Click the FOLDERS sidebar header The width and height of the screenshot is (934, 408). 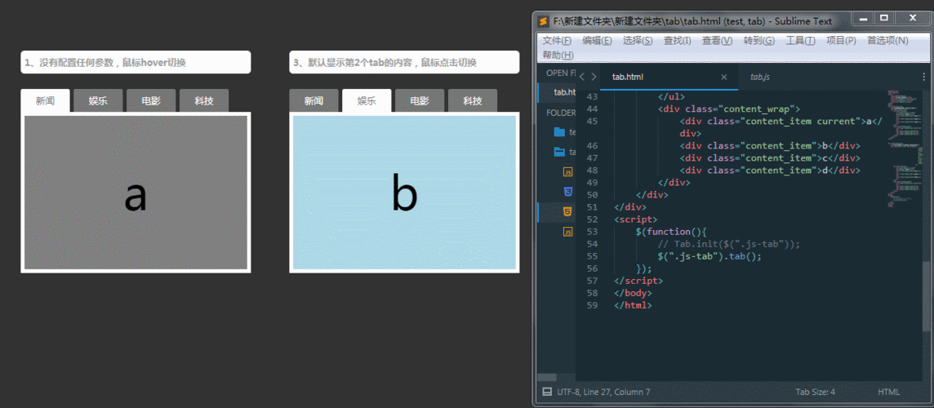click(x=561, y=113)
